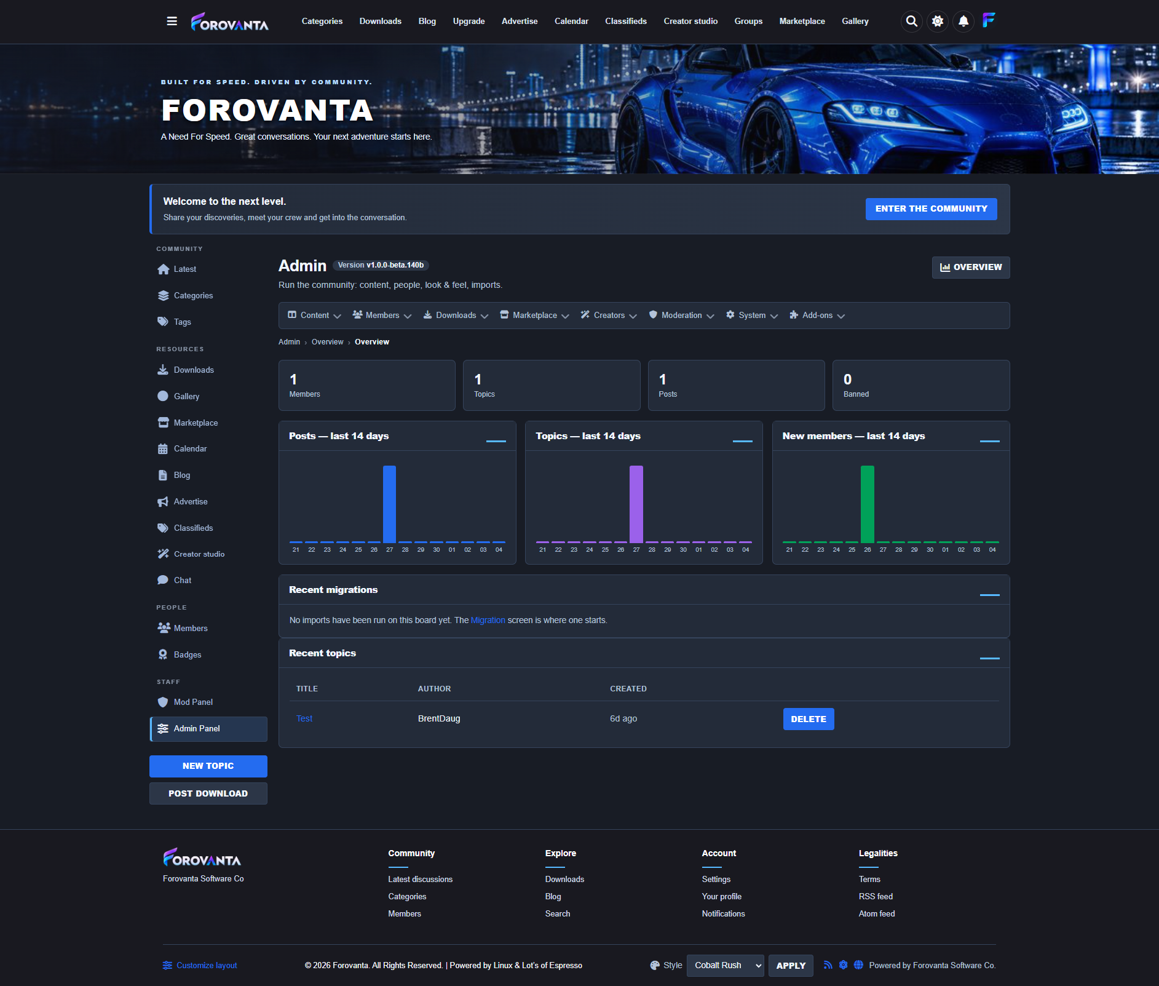The width and height of the screenshot is (1159, 986).
Task: Click the hexagon icon in footer
Action: (x=844, y=965)
